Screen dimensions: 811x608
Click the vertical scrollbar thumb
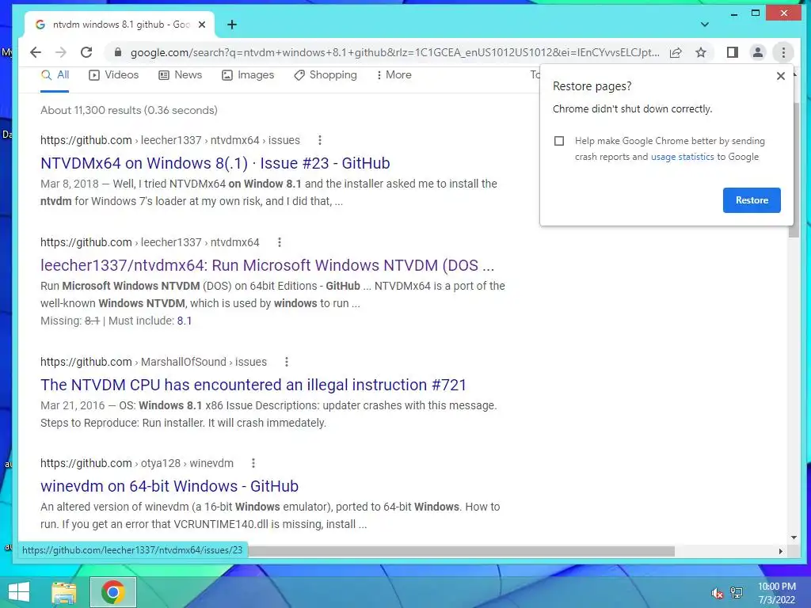pos(794,169)
